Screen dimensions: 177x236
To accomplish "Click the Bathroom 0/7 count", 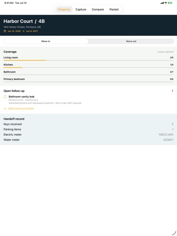I will click(x=171, y=72).
